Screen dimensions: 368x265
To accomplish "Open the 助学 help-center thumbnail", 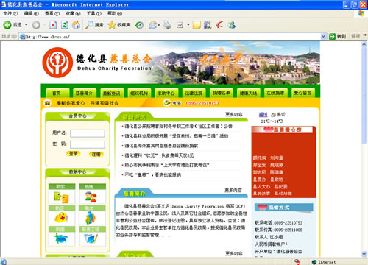I will click(x=62, y=194).
